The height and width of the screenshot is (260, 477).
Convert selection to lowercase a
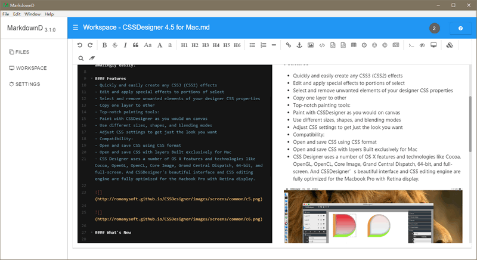[170, 45]
